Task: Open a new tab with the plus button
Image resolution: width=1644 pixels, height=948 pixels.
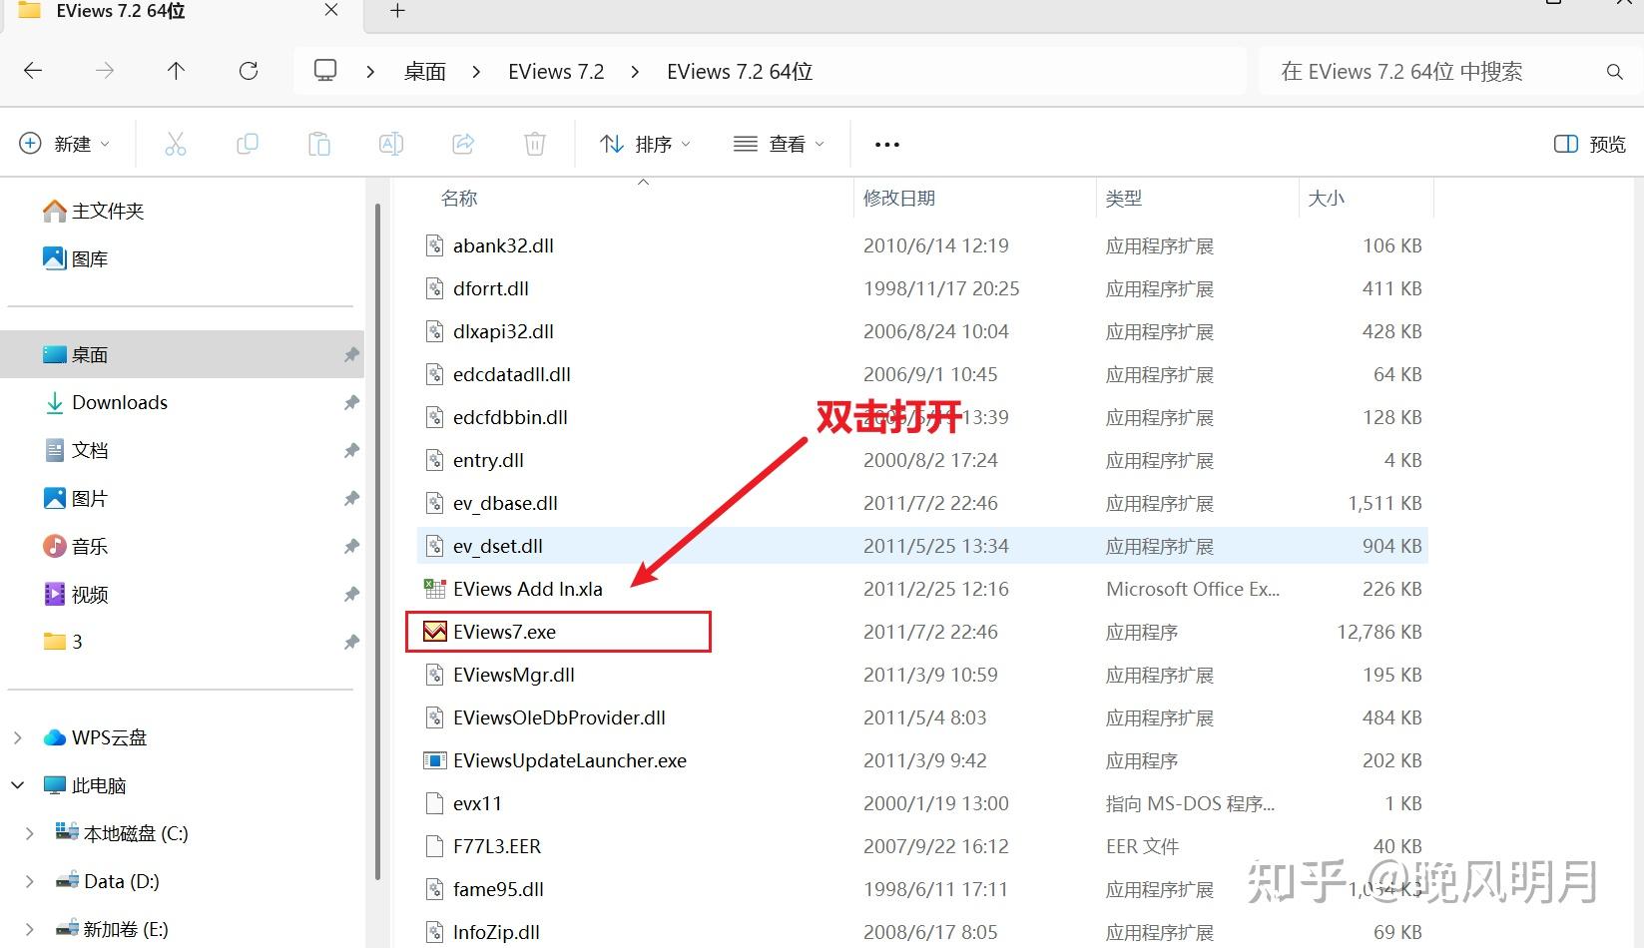Action: [x=396, y=12]
